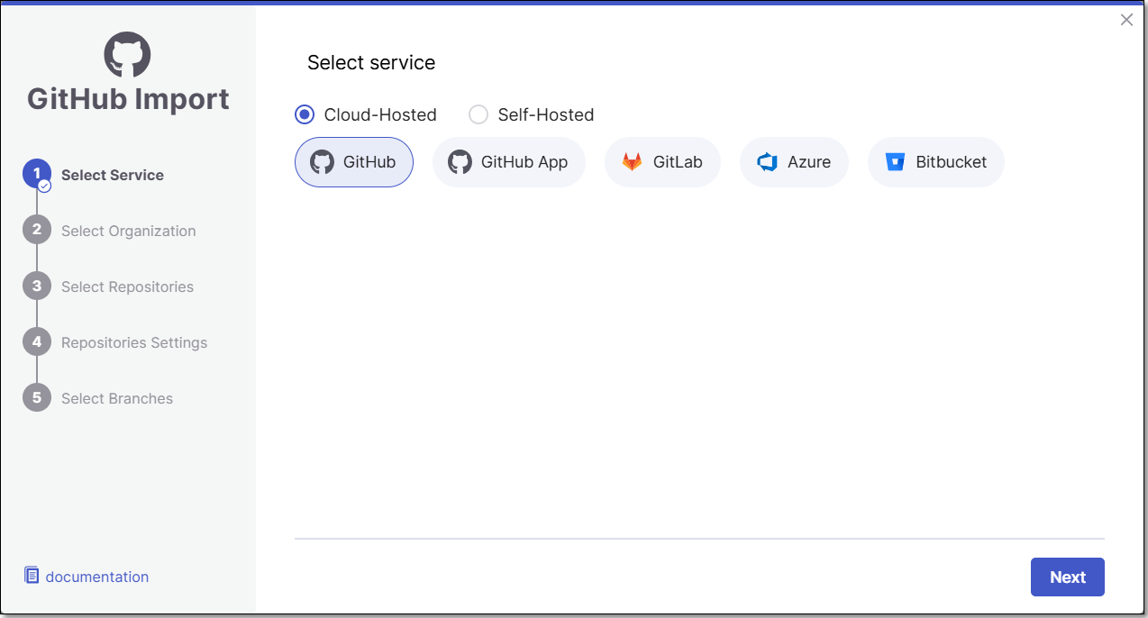The image size is (1148, 618).
Task: Choose Bitbucket as the service
Action: point(935,162)
